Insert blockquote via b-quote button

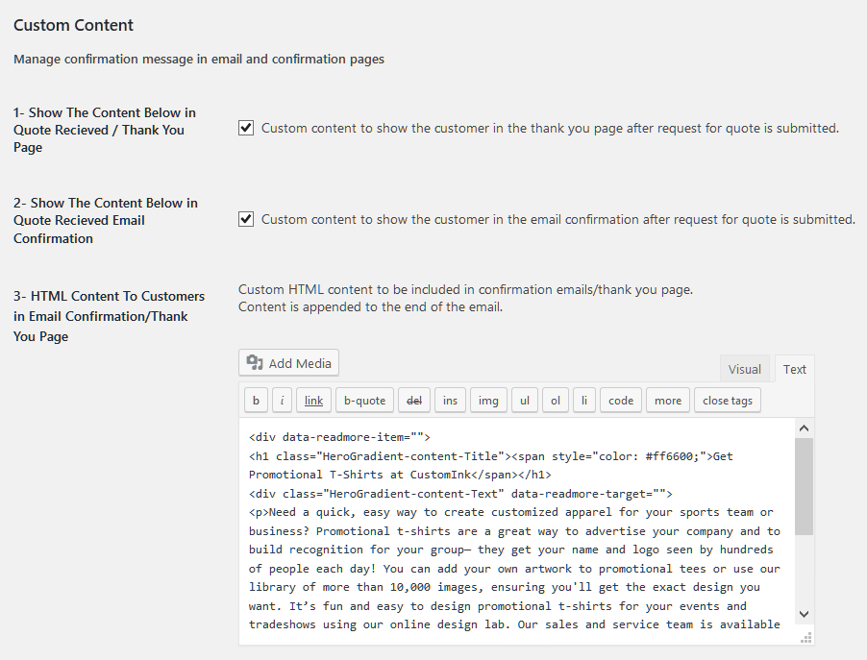click(x=364, y=401)
